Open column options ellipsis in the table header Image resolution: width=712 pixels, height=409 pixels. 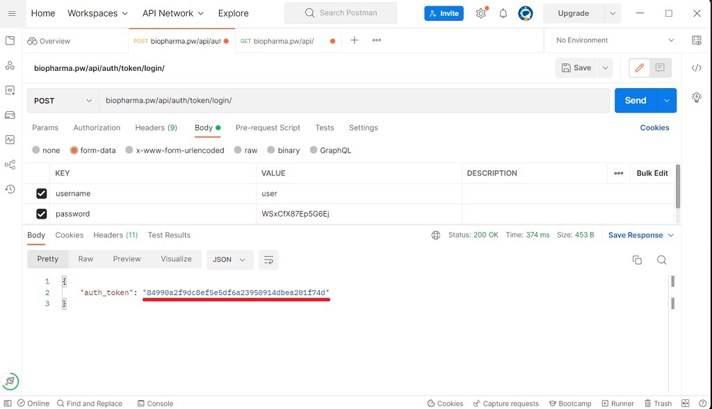pyautogui.click(x=618, y=173)
